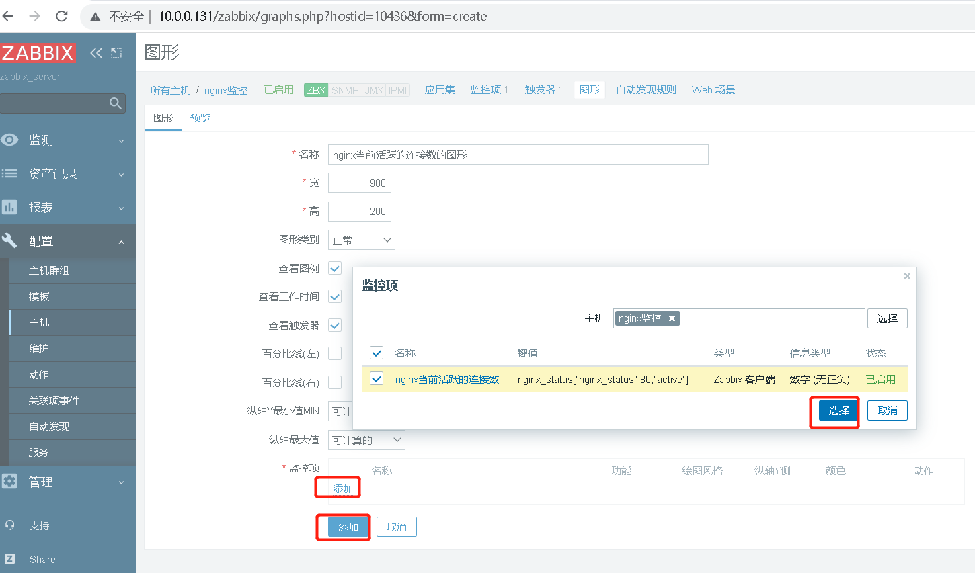Close the 监控项 dialog with the X

pyautogui.click(x=907, y=276)
